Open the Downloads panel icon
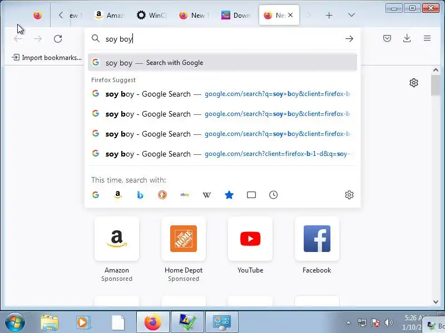The image size is (445, 333). [x=407, y=38]
